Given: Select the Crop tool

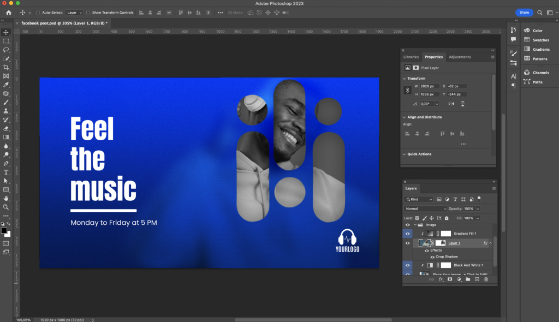Looking at the screenshot, I should coord(6,67).
